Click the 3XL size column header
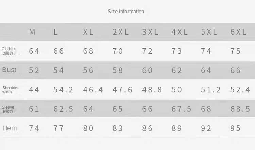 tap(150, 32)
